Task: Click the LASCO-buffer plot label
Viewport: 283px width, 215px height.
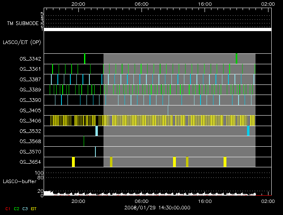Action: 19,181
